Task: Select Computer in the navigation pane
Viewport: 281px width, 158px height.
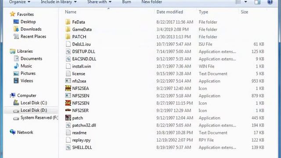Action: click(27, 95)
